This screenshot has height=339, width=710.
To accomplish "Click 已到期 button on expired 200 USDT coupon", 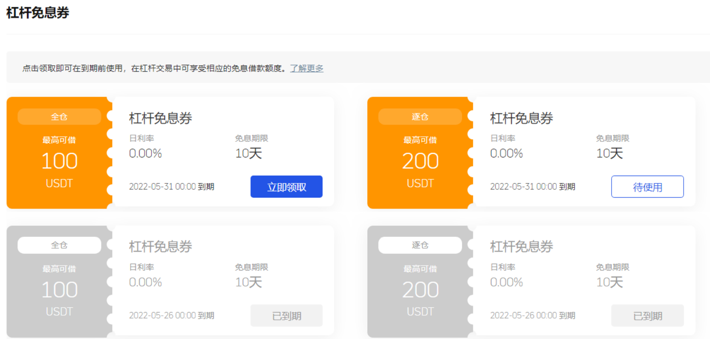I will 647,316.
